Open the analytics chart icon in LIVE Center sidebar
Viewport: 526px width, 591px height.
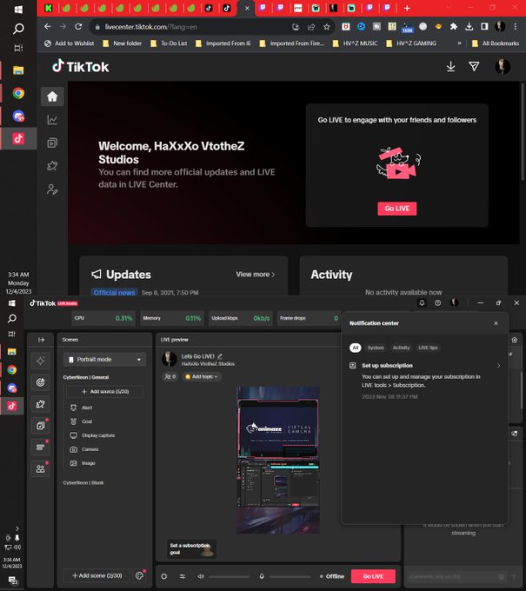coord(52,120)
